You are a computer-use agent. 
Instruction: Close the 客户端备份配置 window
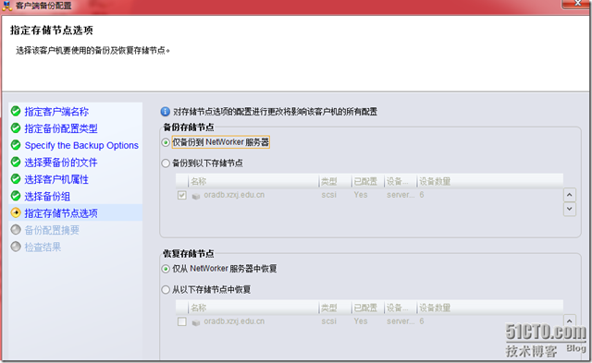577,4
